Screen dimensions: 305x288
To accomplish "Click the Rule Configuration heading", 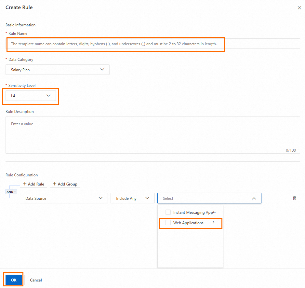I will (x=21, y=175).
